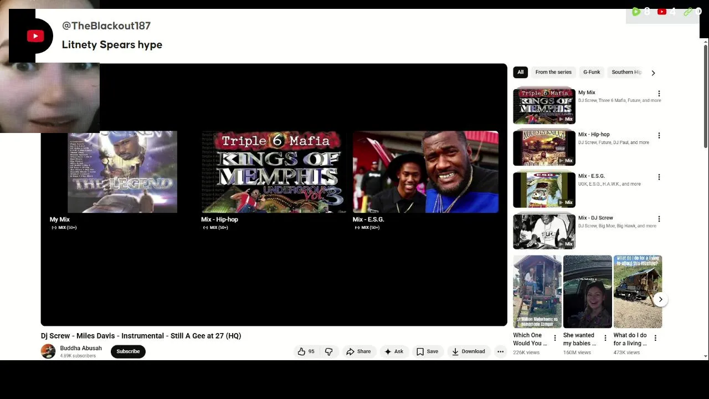Viewport: 709px width, 399px height.
Task: Download the video
Action: pos(468,351)
